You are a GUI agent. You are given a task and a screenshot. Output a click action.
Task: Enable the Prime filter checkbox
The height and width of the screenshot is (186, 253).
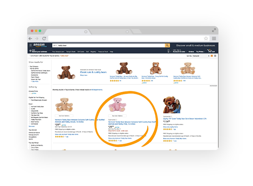tap(30, 93)
